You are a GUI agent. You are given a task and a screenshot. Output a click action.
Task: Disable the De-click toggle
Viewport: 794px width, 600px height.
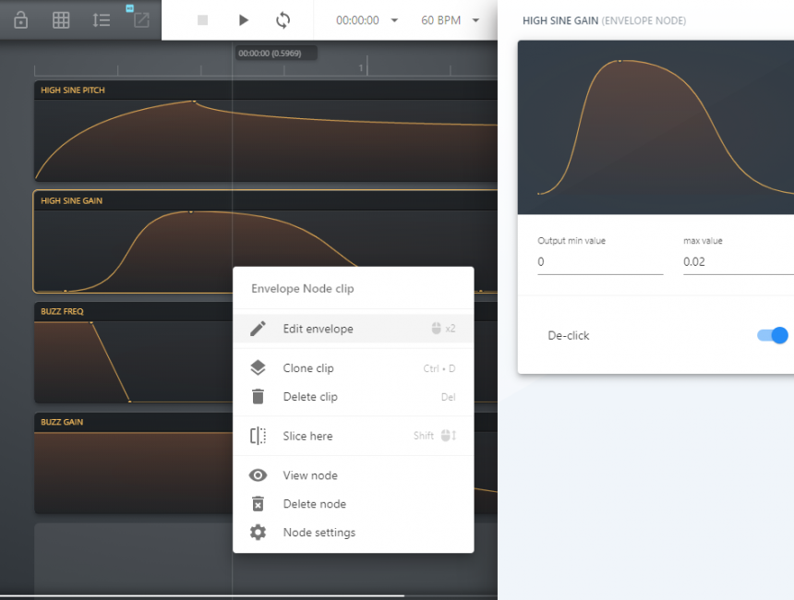tap(771, 335)
